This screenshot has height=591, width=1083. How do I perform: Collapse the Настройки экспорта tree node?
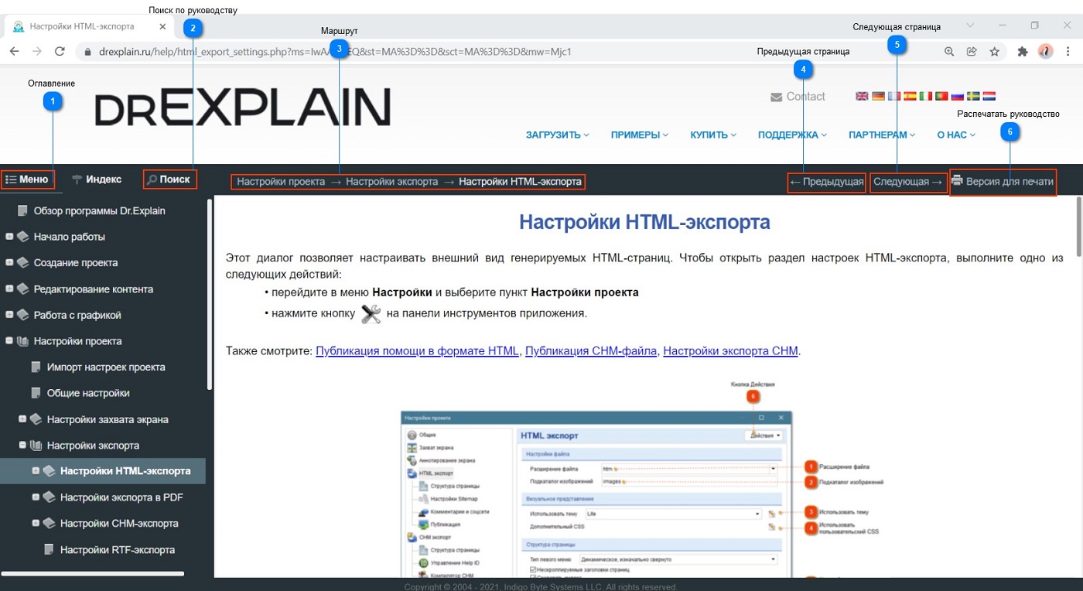click(22, 446)
